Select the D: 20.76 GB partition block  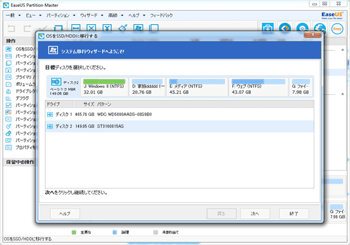click(148, 87)
